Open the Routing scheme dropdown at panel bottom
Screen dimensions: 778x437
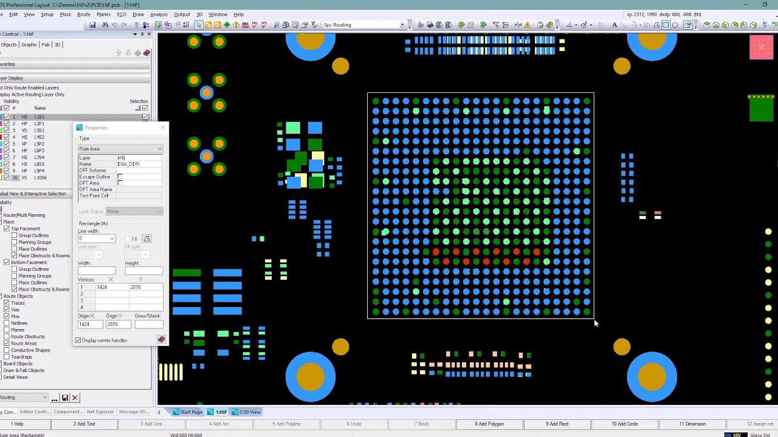pos(24,398)
